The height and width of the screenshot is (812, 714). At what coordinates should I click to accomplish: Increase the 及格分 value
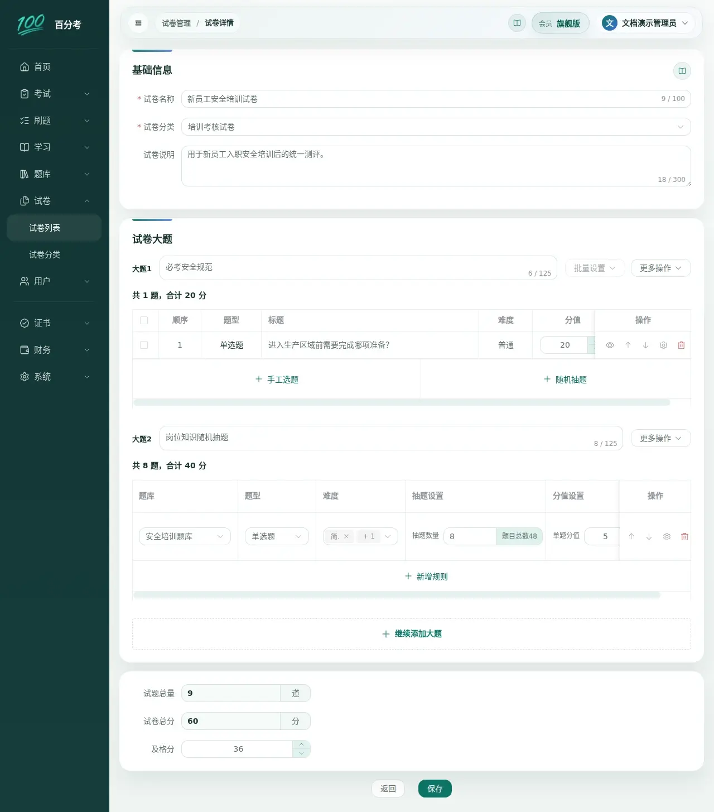tap(301, 744)
